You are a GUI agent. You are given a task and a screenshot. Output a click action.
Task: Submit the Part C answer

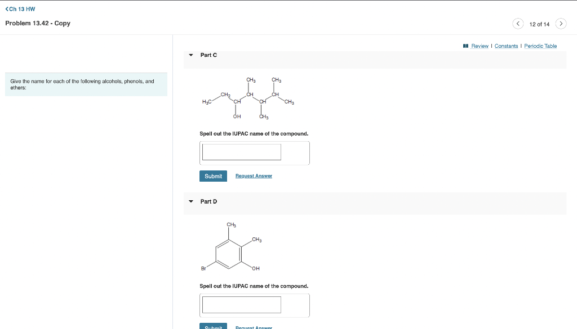pos(213,175)
